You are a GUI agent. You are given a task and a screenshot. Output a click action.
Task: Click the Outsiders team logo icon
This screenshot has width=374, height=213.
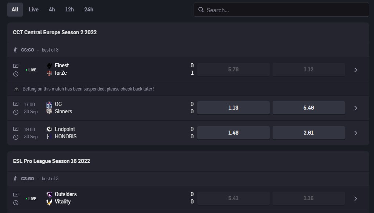point(49,194)
